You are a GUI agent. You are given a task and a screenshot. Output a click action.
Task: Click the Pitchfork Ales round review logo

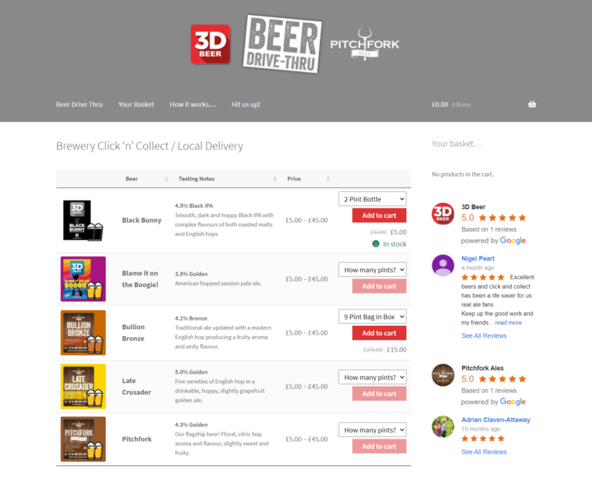click(443, 375)
